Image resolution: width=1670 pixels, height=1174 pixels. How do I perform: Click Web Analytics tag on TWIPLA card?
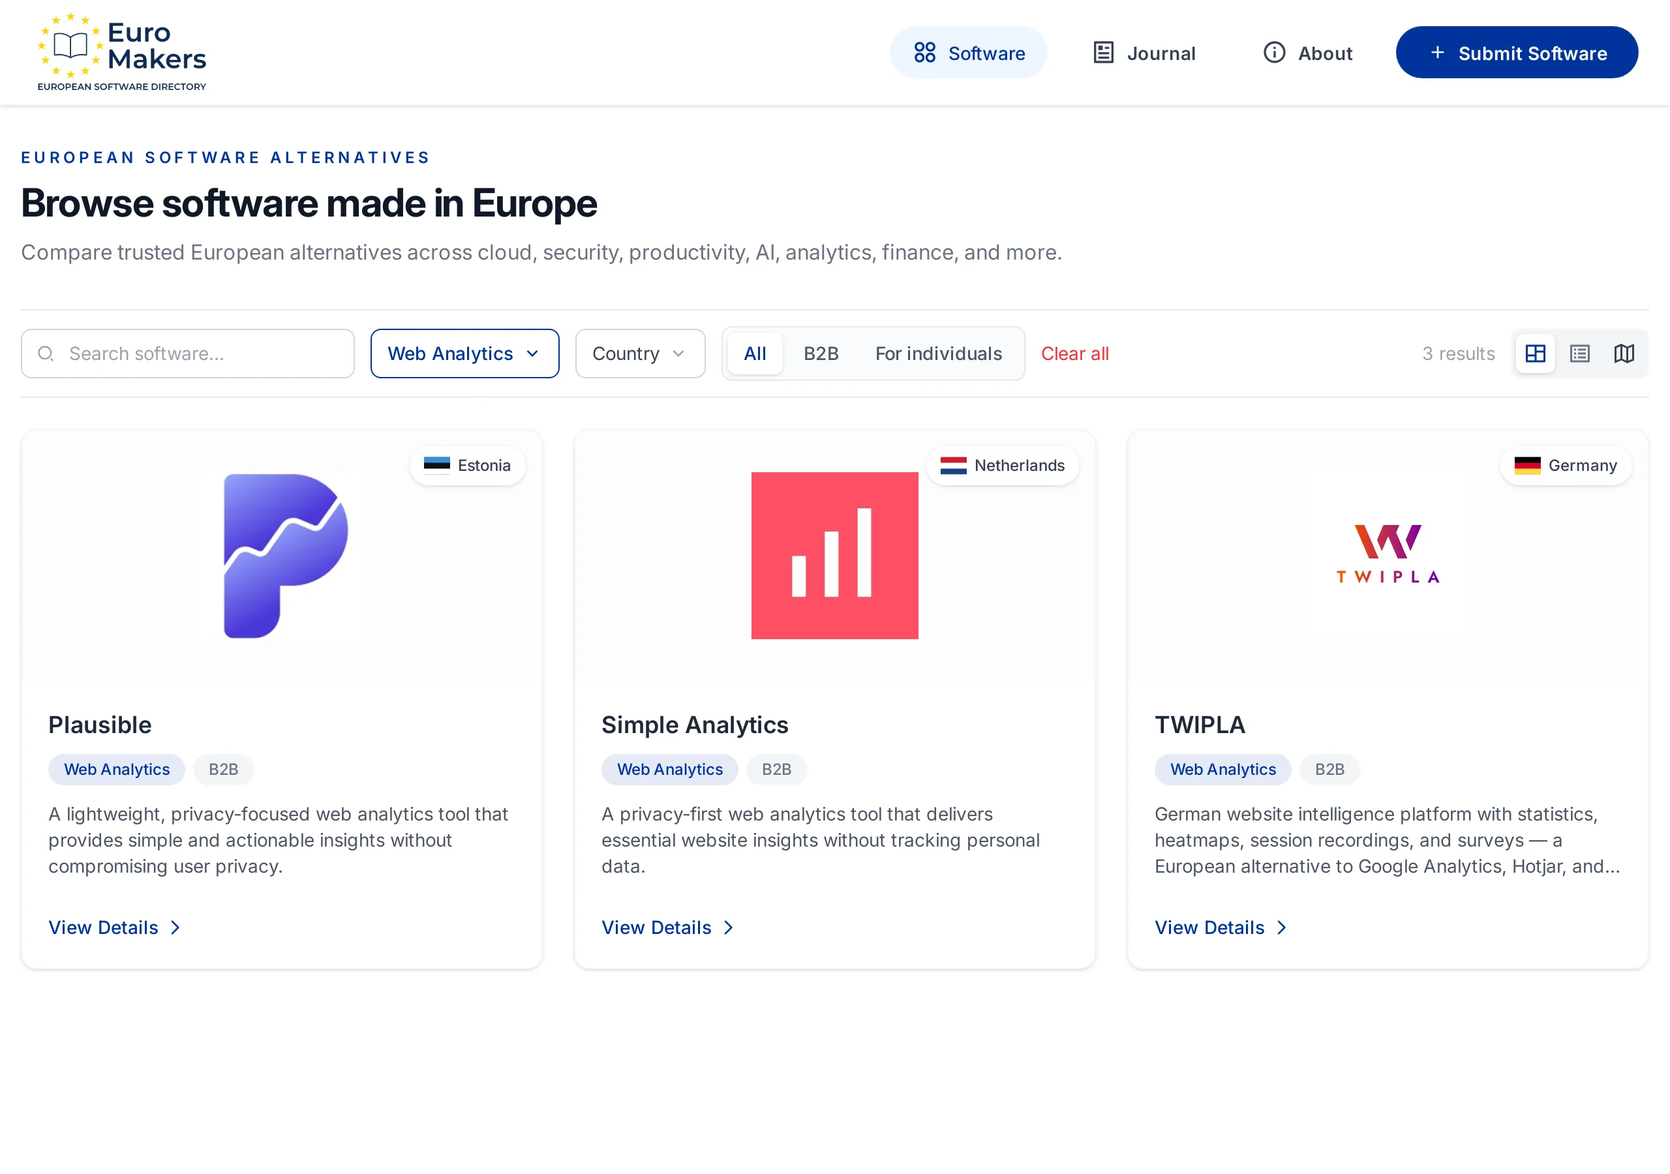1222,770
